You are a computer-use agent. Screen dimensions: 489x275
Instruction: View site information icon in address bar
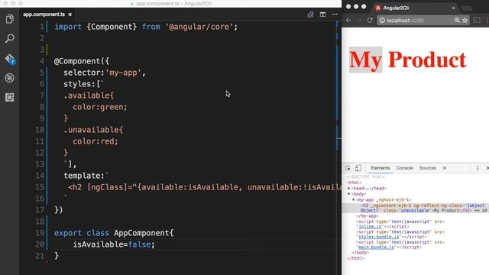tap(382, 21)
